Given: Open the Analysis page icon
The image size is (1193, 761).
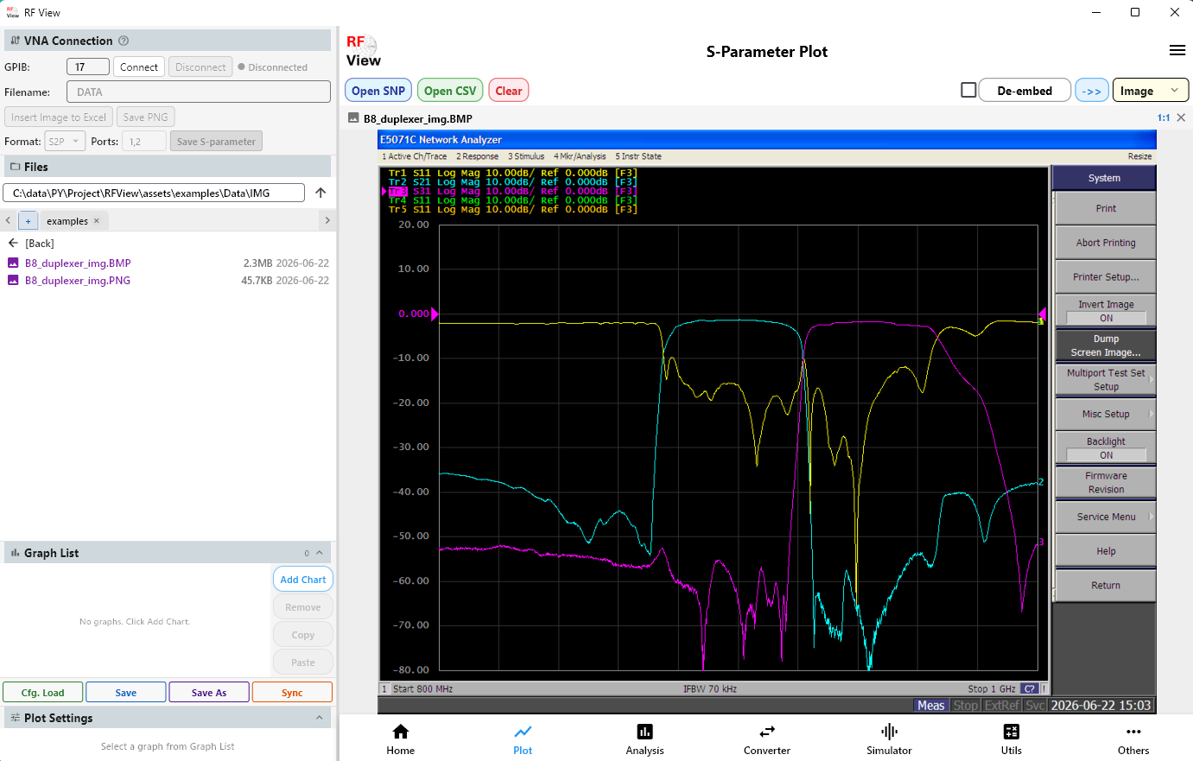Looking at the screenshot, I should pyautogui.click(x=644, y=731).
